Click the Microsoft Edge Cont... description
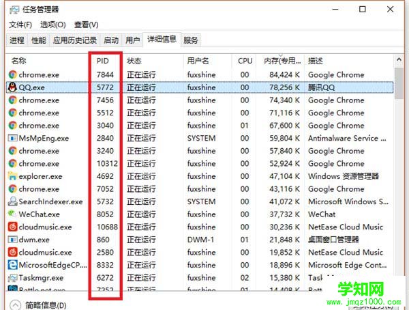 [x=348, y=265]
